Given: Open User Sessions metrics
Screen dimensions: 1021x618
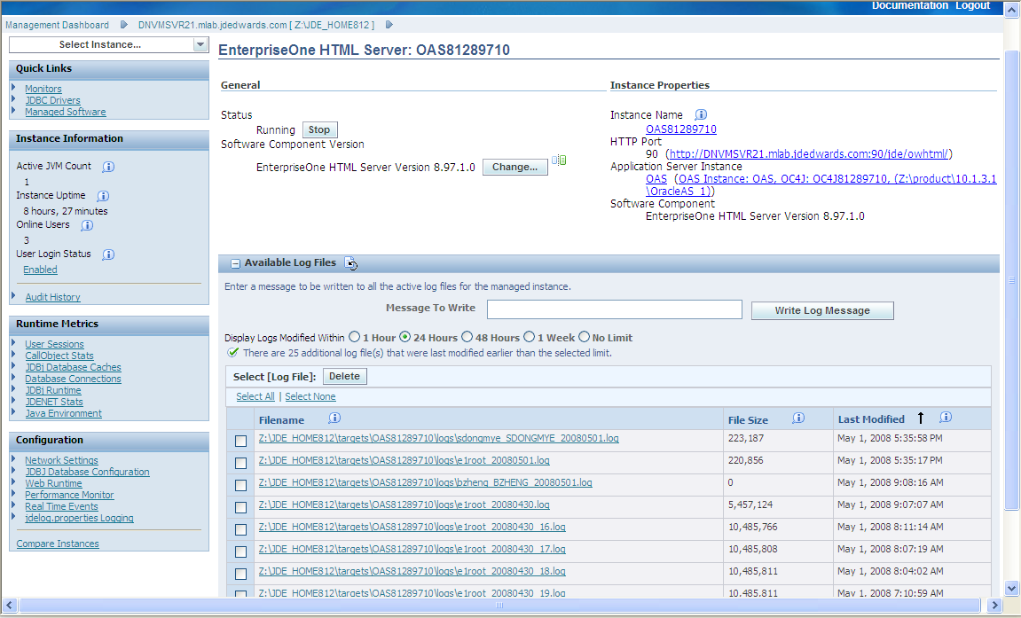Looking at the screenshot, I should (54, 344).
